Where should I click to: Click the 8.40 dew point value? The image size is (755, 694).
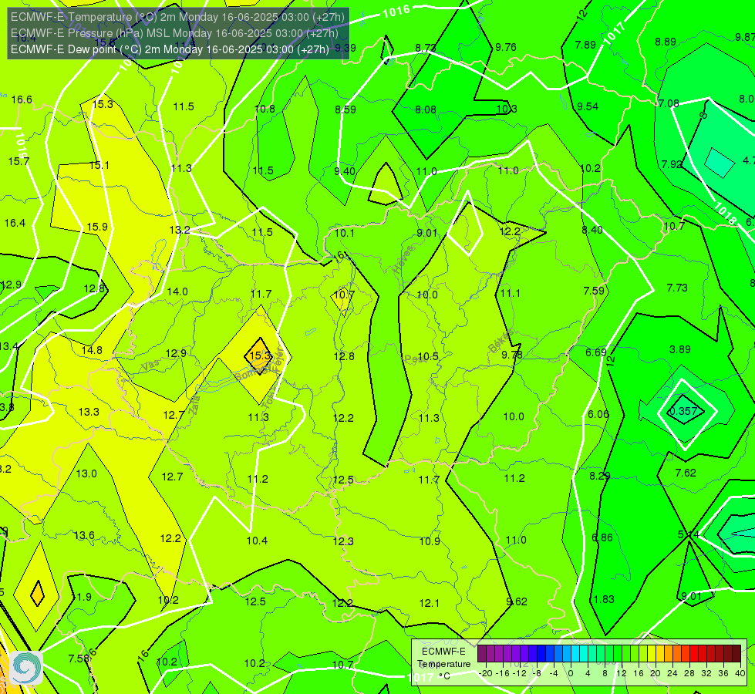[x=592, y=230]
